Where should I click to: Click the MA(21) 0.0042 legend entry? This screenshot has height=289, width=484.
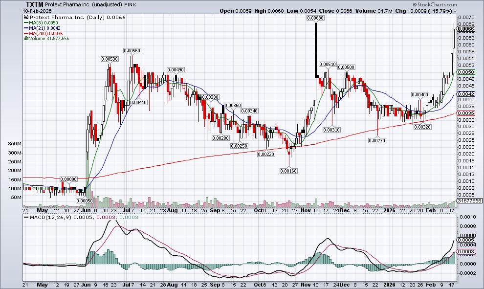click(x=45, y=28)
